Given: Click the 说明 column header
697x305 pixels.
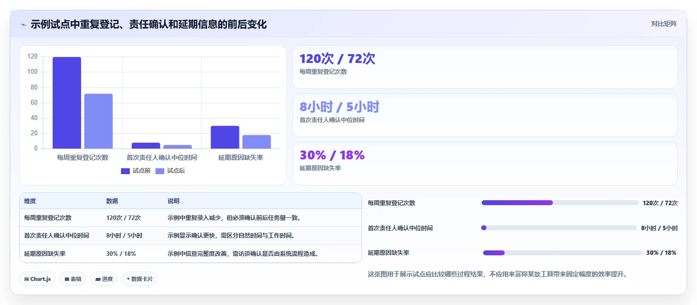Looking at the screenshot, I should coord(174,201).
